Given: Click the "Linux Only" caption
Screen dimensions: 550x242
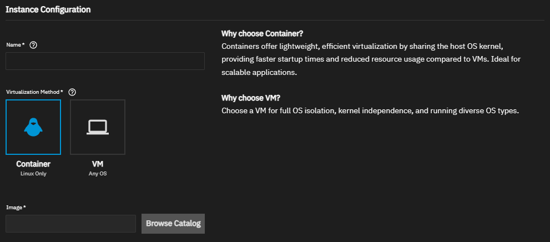Looking at the screenshot, I should 33,174.
